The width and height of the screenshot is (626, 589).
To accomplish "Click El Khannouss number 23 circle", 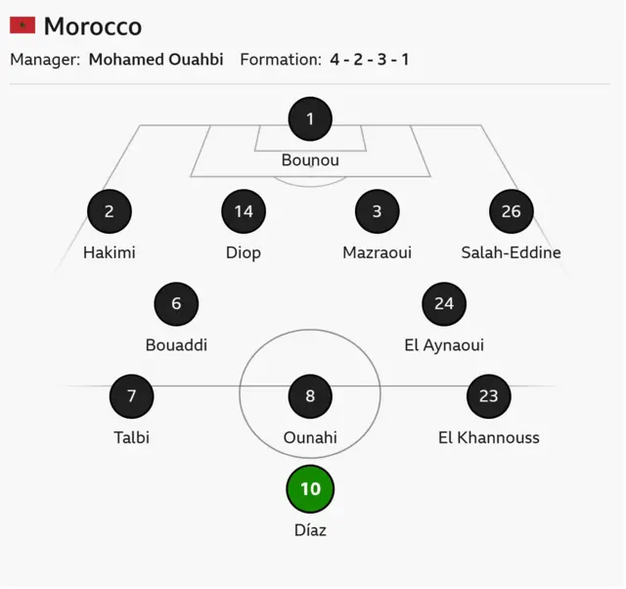I will [x=489, y=396].
